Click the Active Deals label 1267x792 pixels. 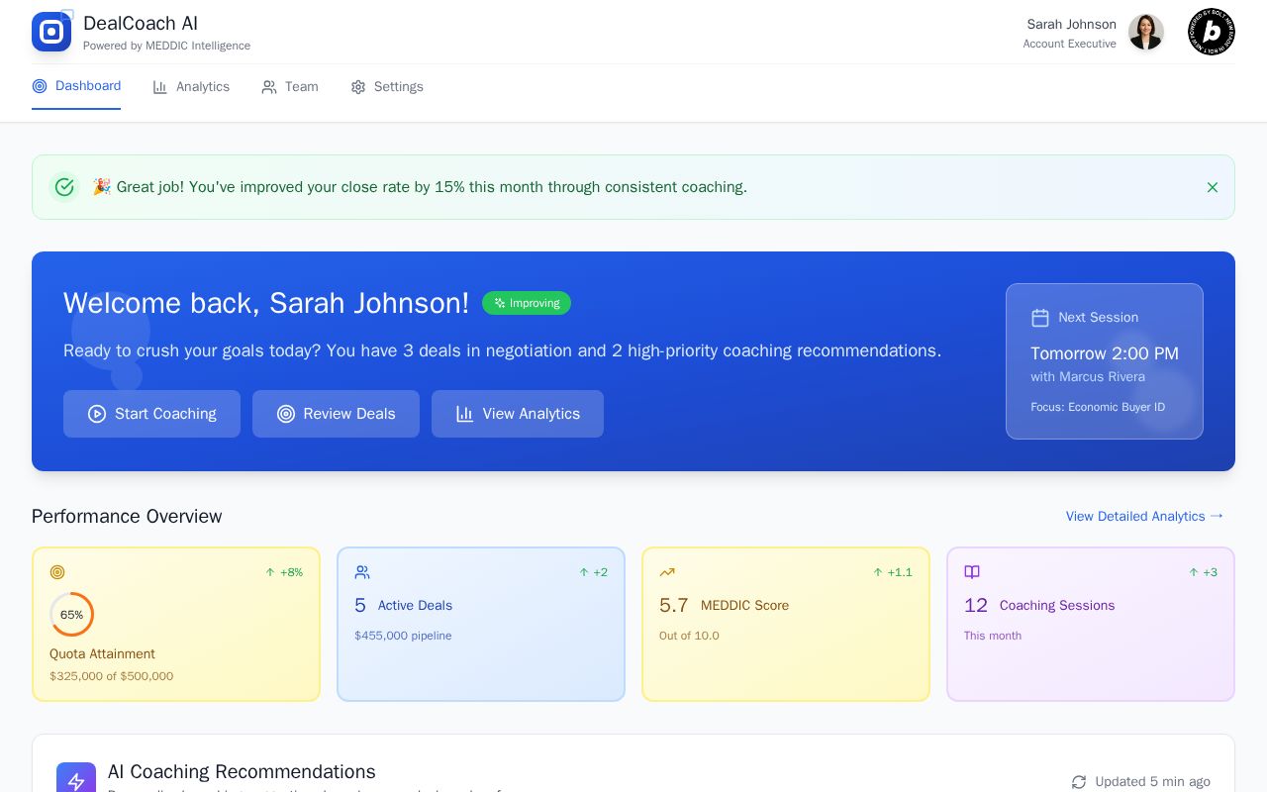point(415,606)
